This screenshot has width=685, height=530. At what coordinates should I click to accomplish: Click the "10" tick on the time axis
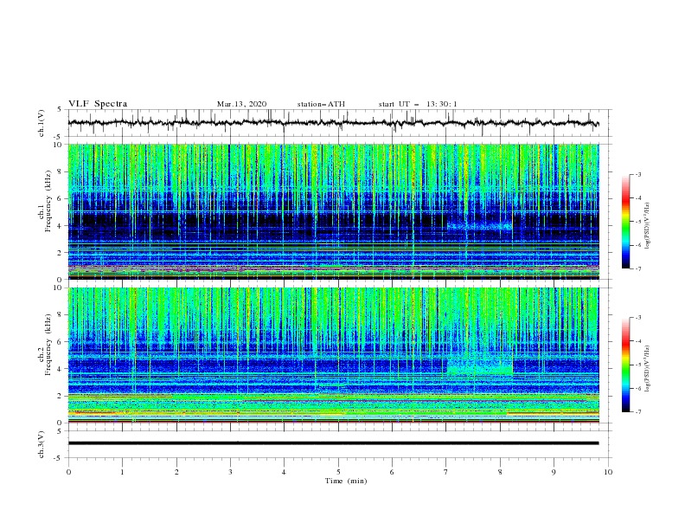coord(608,472)
